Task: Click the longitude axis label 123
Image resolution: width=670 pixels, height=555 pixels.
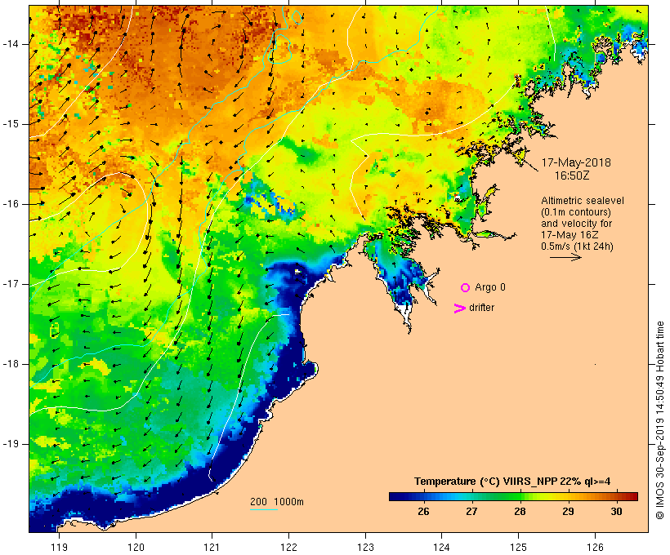Action: tap(365, 548)
